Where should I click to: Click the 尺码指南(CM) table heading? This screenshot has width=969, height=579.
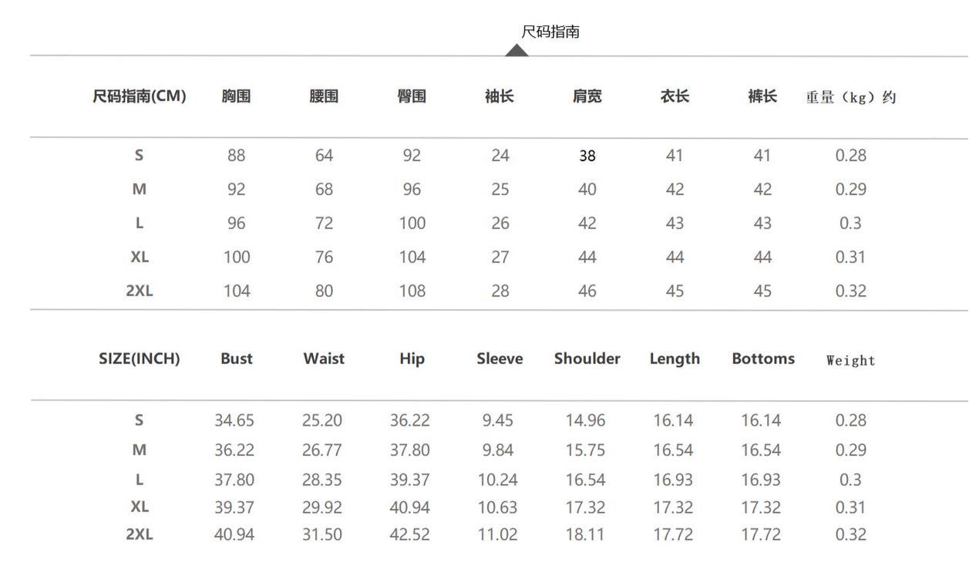click(140, 96)
